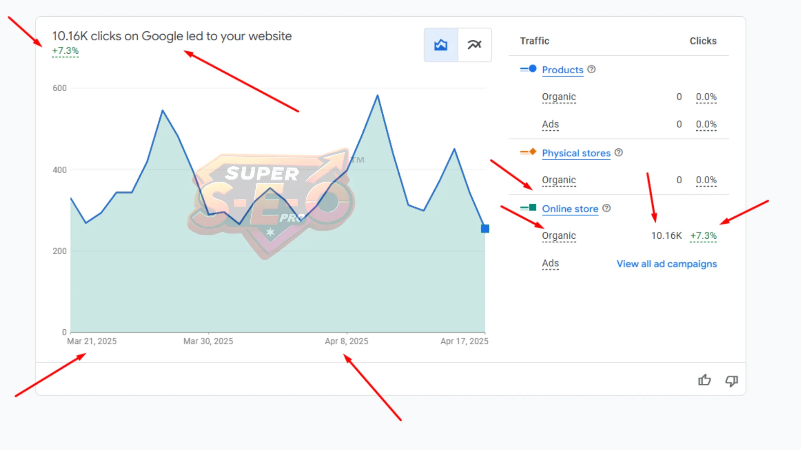
Task: Open help icon next to Physical stores
Action: coord(619,152)
